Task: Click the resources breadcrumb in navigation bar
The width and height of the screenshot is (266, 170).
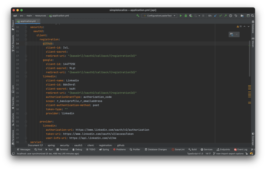Action: point(41,16)
